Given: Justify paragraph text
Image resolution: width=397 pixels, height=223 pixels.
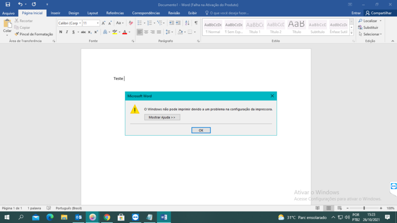Looking at the screenshot, I should click(x=159, y=32).
